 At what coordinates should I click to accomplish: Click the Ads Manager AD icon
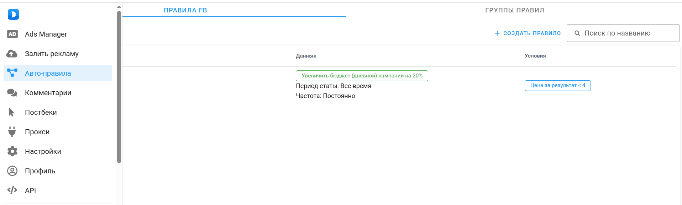[12, 34]
